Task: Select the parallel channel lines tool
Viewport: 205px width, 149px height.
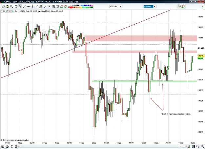Action: [x=49, y=7]
